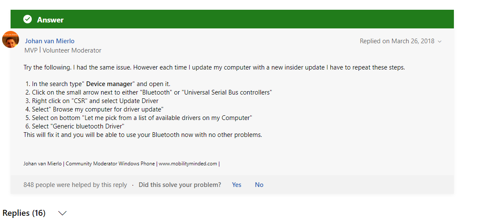Click step 3 about right-clicking 'CSR'
The width and height of the screenshot is (503, 223).
(x=92, y=101)
